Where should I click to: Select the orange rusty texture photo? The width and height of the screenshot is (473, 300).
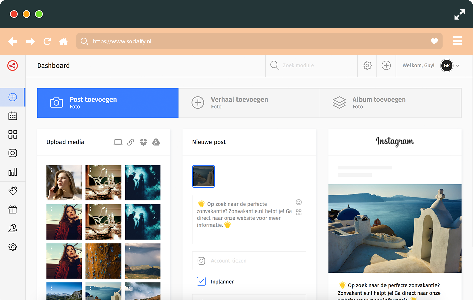pyautogui.click(x=103, y=261)
